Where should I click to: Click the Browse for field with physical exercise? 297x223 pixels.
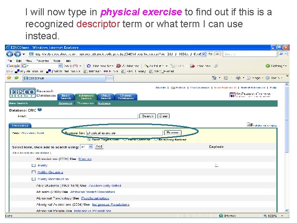[125, 133]
